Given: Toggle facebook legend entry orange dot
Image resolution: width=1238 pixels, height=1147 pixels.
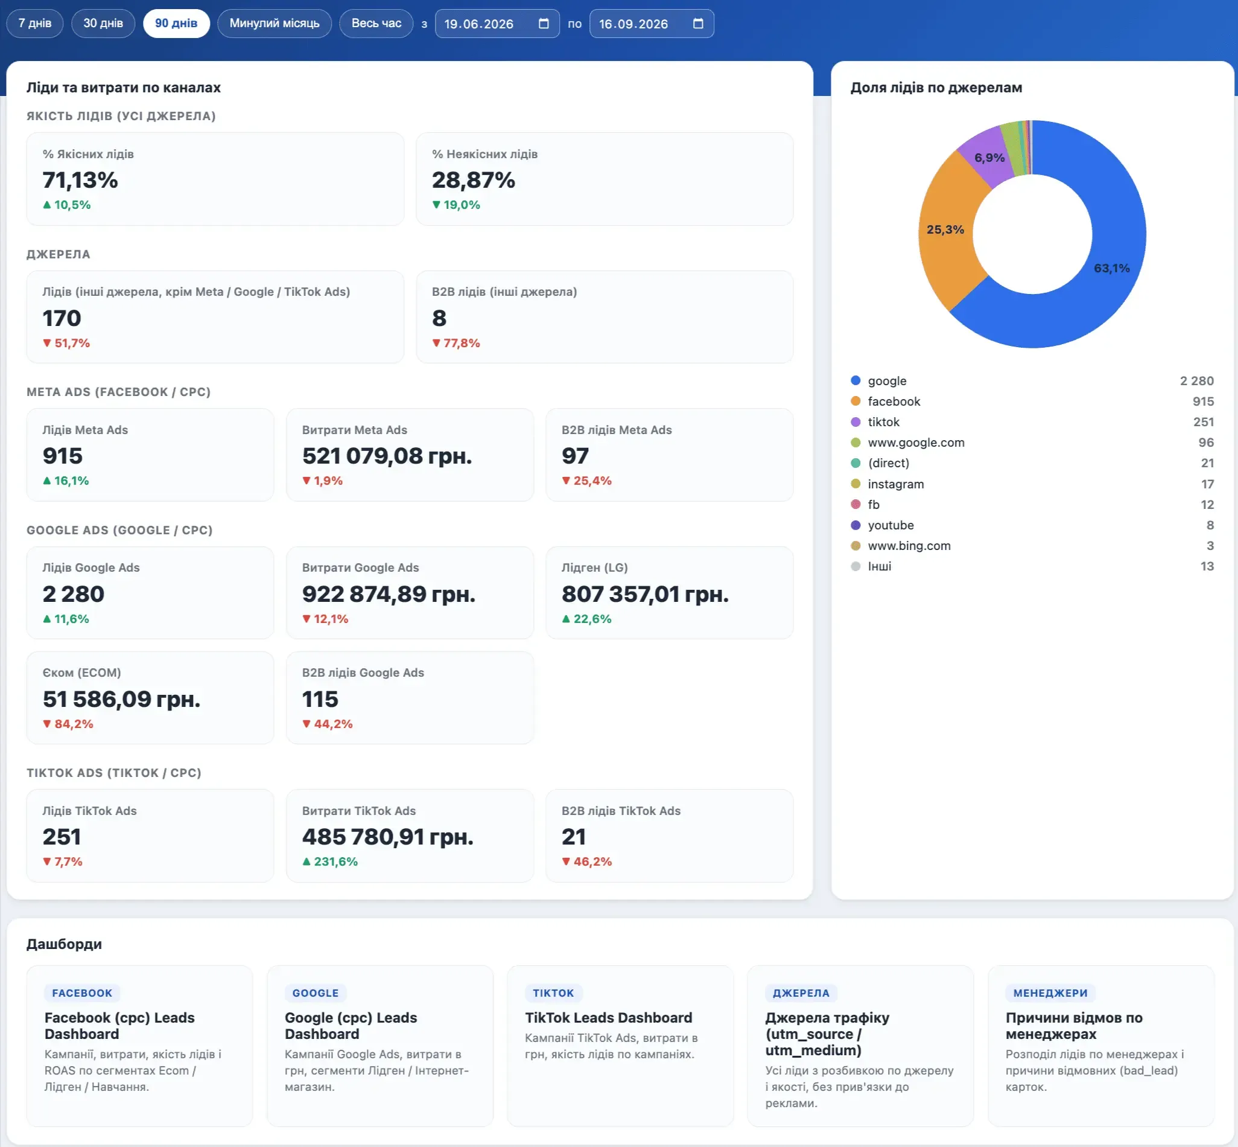Looking at the screenshot, I should click(x=855, y=401).
